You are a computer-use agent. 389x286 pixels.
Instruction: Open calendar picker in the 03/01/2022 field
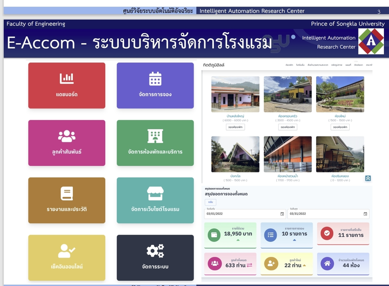point(282,214)
